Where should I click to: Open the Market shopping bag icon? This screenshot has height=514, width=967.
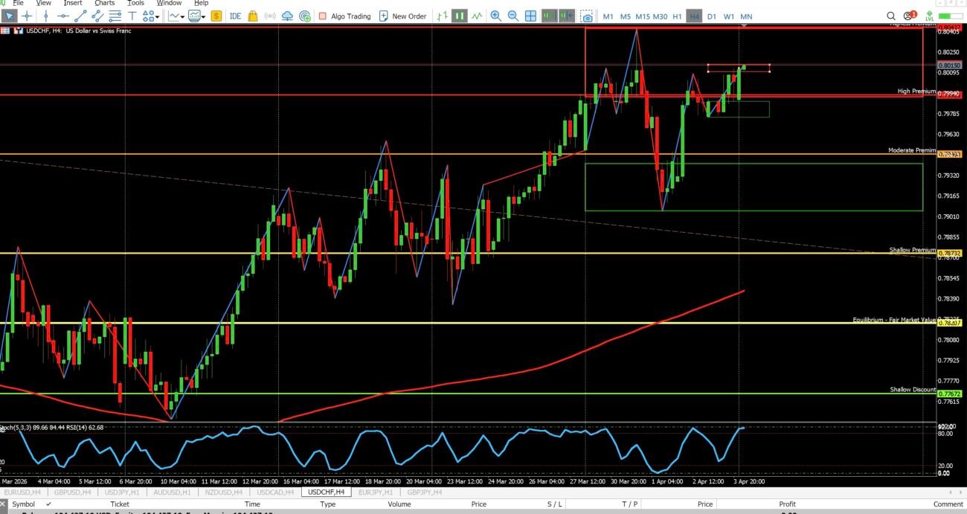(253, 16)
